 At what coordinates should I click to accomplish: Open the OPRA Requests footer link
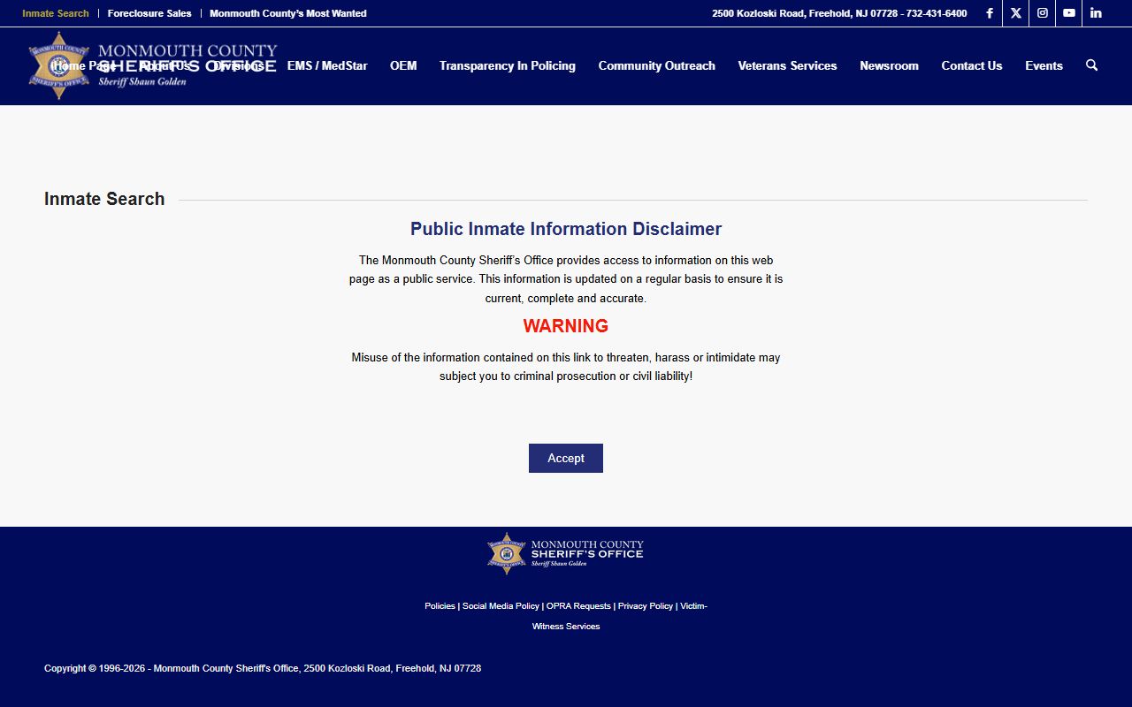578,606
